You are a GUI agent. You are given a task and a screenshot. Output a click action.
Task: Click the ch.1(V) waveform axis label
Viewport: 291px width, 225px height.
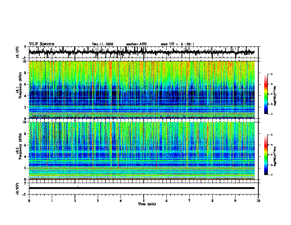click(x=17, y=52)
